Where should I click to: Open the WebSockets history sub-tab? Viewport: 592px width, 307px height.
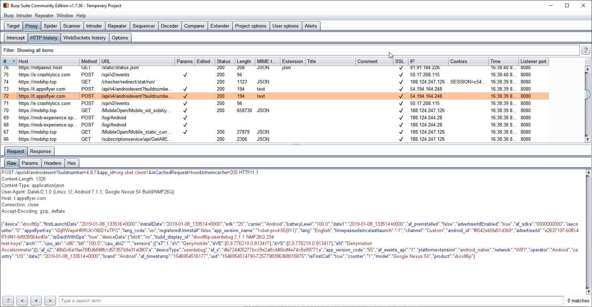pos(85,38)
